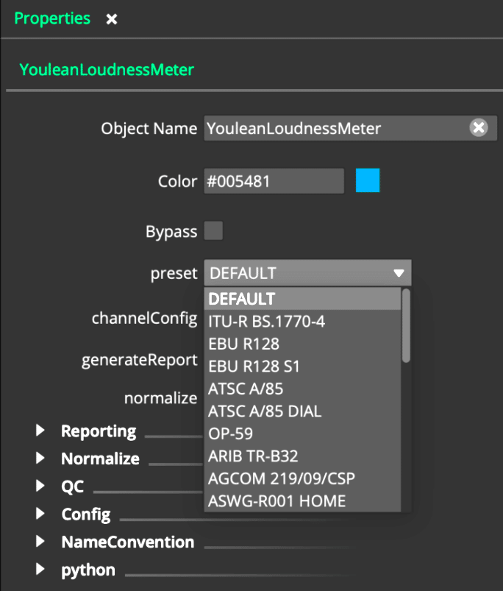
Task: Close the Properties panel tab
Action: (x=112, y=19)
